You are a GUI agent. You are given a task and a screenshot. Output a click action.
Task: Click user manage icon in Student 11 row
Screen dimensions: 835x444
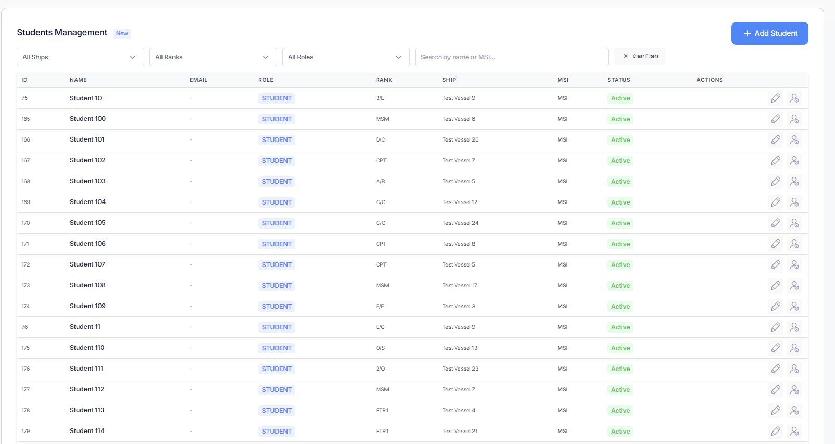click(794, 327)
